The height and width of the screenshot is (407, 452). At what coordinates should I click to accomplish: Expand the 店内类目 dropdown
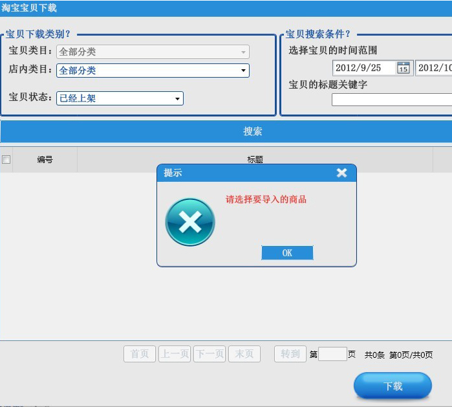153,71
